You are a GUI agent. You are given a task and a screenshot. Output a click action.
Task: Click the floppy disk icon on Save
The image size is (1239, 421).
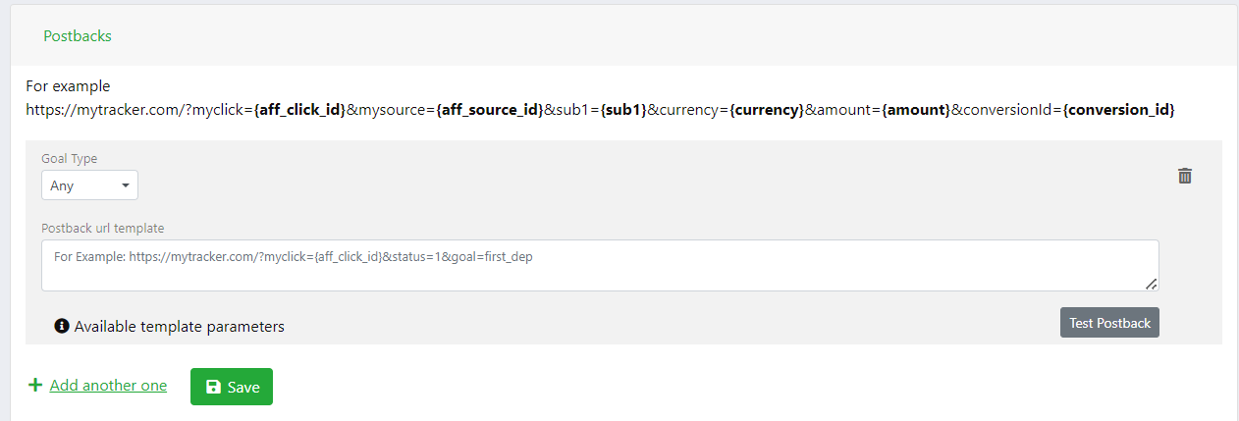coord(213,387)
